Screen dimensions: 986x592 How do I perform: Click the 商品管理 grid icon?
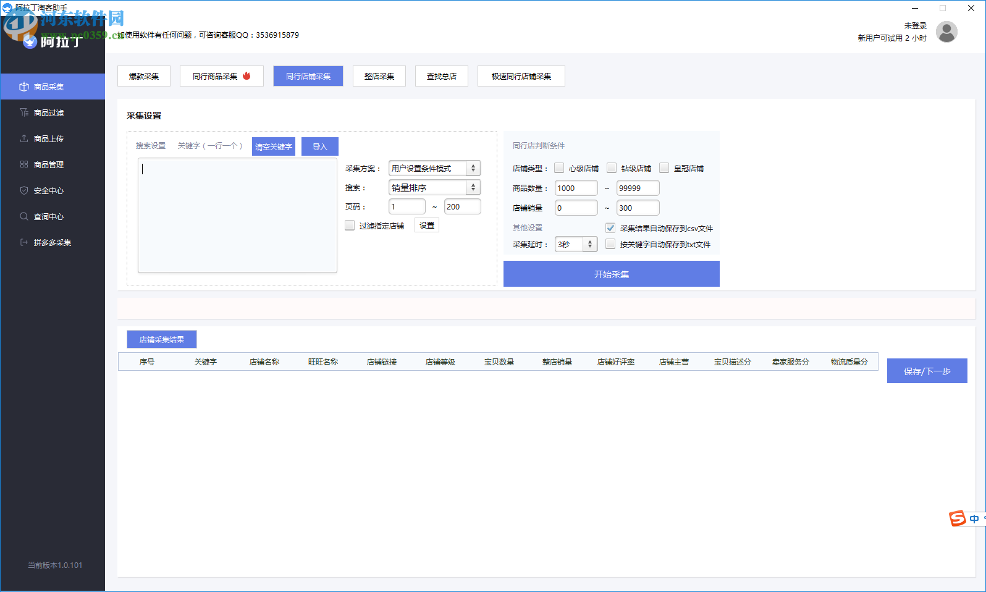24,164
